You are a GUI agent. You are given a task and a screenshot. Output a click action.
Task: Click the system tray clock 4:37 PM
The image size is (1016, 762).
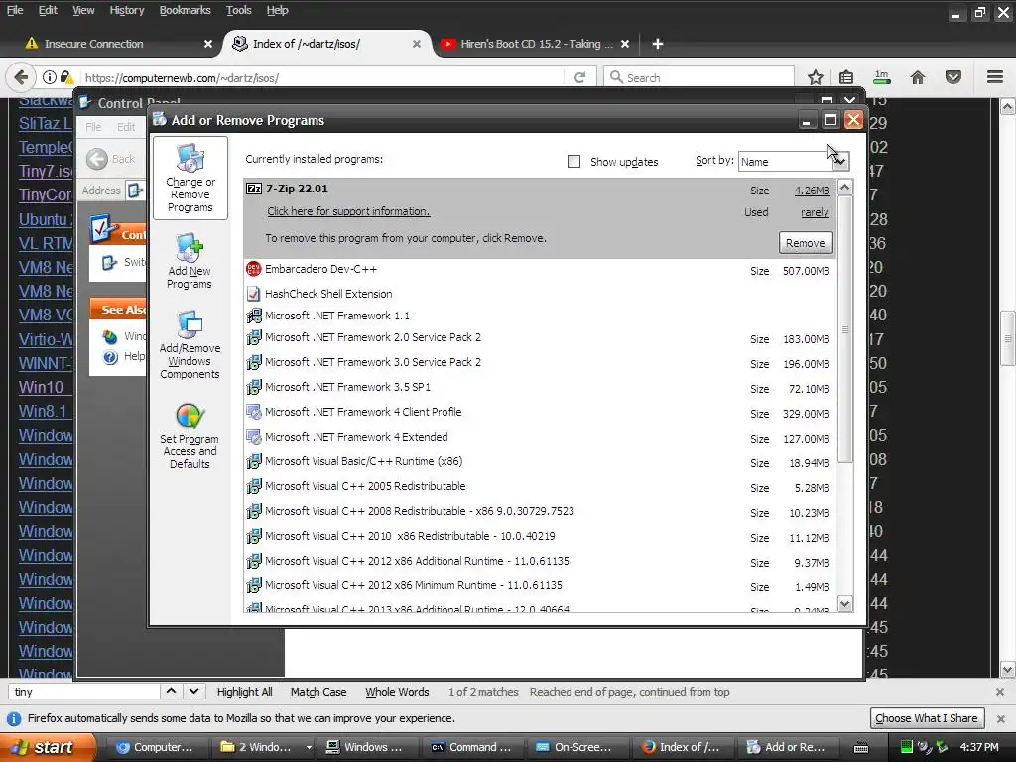(979, 747)
